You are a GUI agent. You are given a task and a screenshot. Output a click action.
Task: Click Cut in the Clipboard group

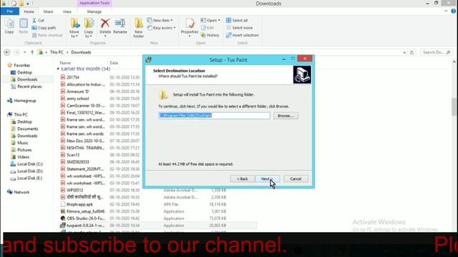(38, 21)
